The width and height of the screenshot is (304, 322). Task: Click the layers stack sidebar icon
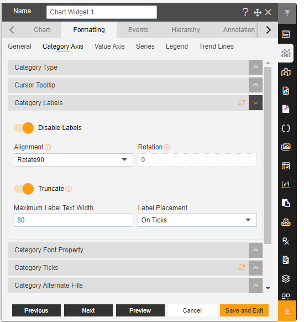click(286, 279)
